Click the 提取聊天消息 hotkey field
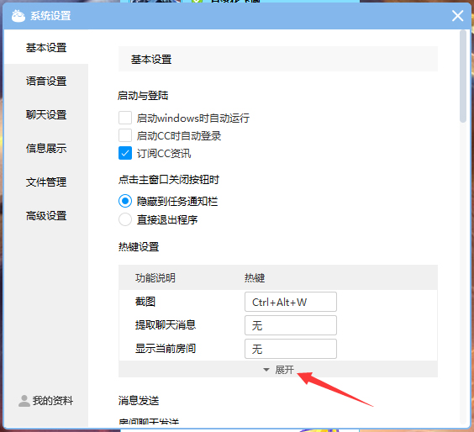 [291, 325]
